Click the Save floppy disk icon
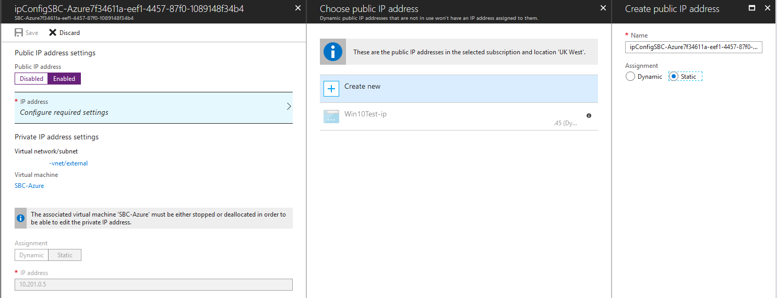 click(x=19, y=32)
